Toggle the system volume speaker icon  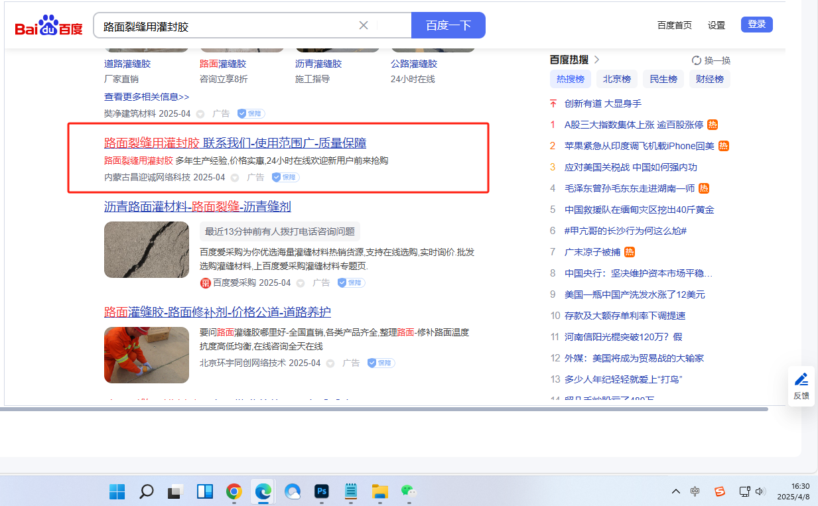point(761,491)
